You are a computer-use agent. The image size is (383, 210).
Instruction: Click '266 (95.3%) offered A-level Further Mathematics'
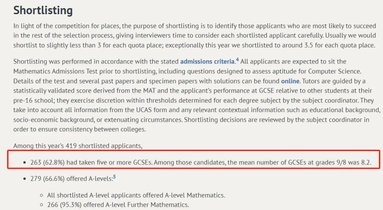pos(118,205)
